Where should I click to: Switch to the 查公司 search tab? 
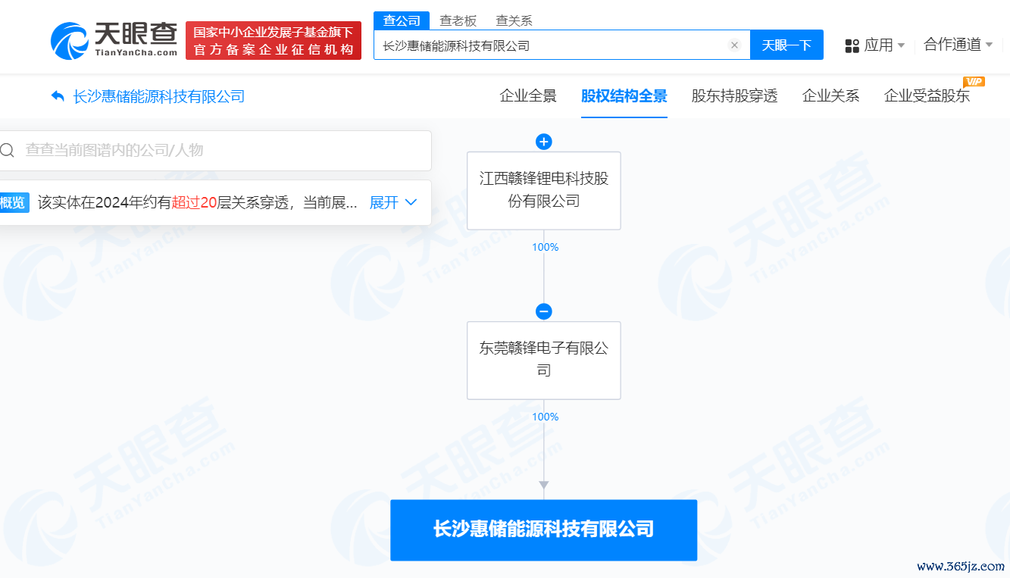402,20
